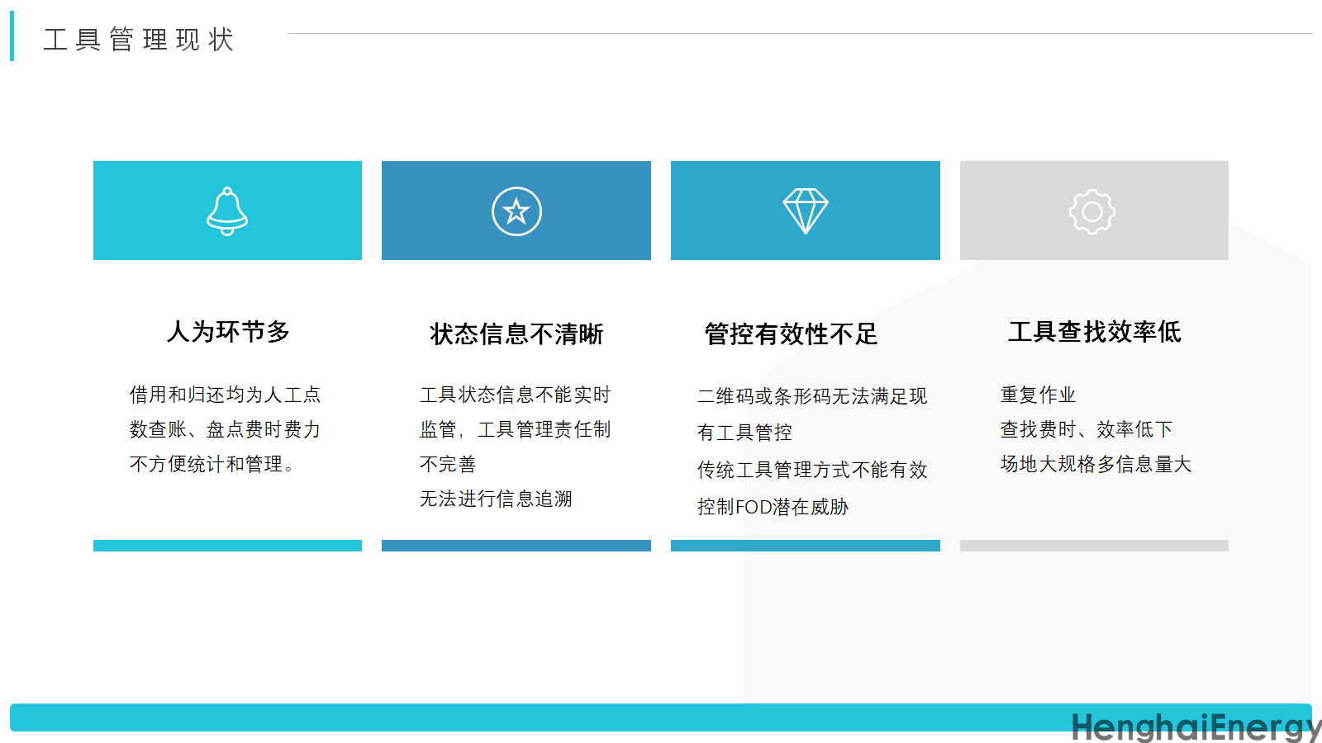Toggle the blue card for 状态信息不清晰
Screen dimensions: 1322x743
pyautogui.click(x=516, y=210)
